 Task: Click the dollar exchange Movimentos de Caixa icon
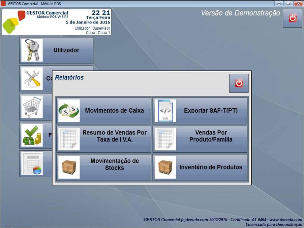point(69,111)
